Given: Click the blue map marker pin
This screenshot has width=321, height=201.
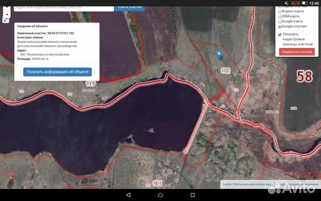Looking at the screenshot, I should coord(219,55).
